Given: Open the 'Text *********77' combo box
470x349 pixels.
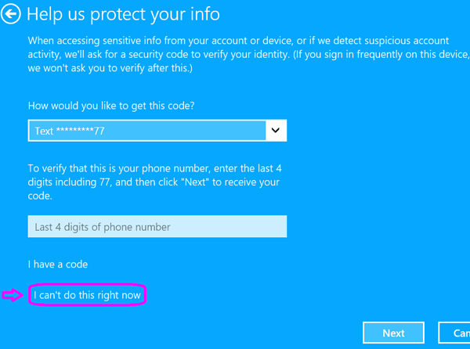Looking at the screenshot, I should click(157, 131).
